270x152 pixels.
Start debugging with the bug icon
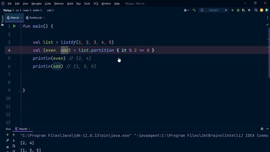pos(238,10)
